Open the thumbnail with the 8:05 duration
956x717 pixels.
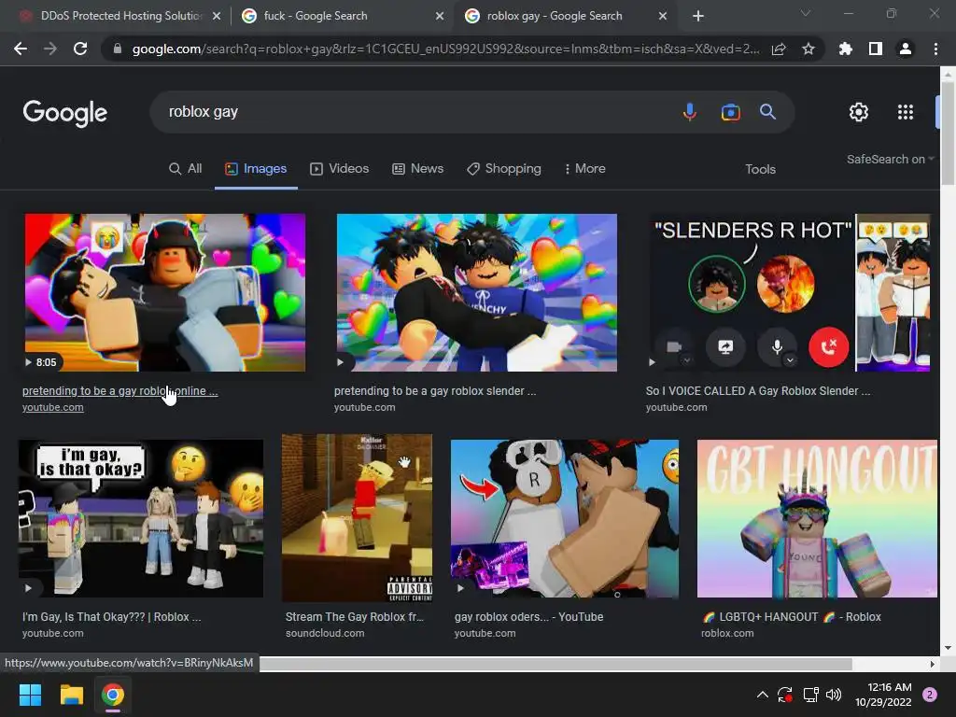(165, 292)
